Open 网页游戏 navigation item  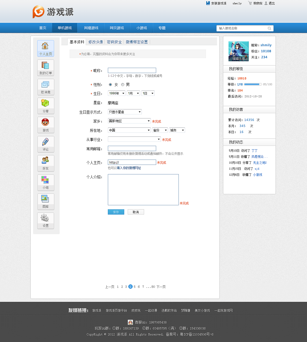(x=117, y=28)
